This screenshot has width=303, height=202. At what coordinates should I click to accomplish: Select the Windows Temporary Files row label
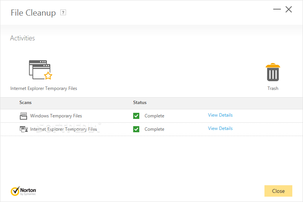(56, 116)
